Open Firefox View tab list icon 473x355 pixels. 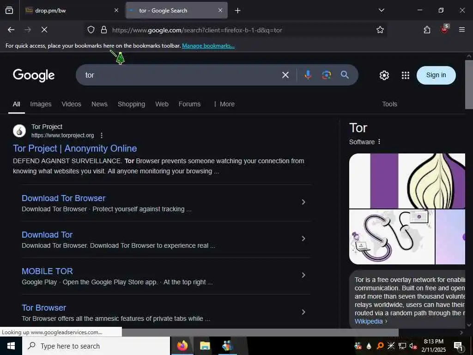click(9, 11)
